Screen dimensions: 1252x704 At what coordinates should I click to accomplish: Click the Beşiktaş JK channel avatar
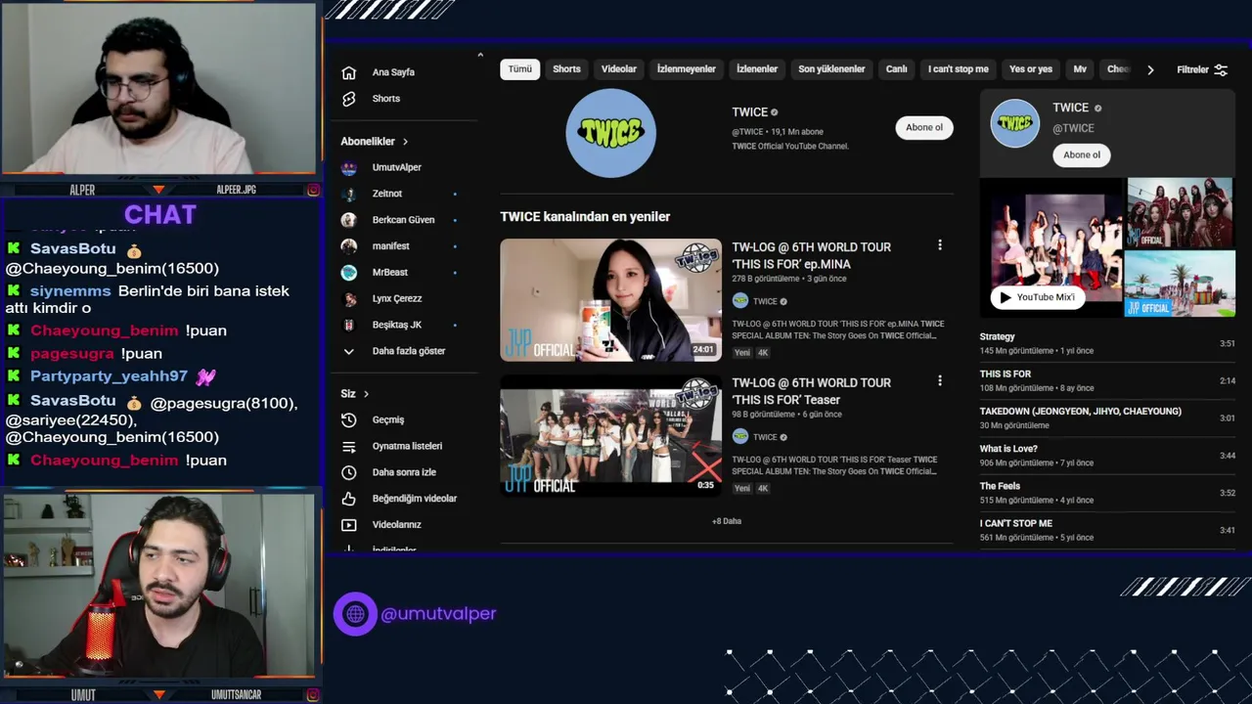348,325
